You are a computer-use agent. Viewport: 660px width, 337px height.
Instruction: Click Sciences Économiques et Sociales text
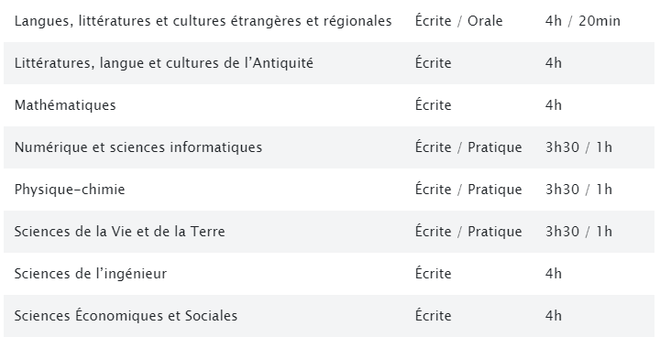(126, 316)
